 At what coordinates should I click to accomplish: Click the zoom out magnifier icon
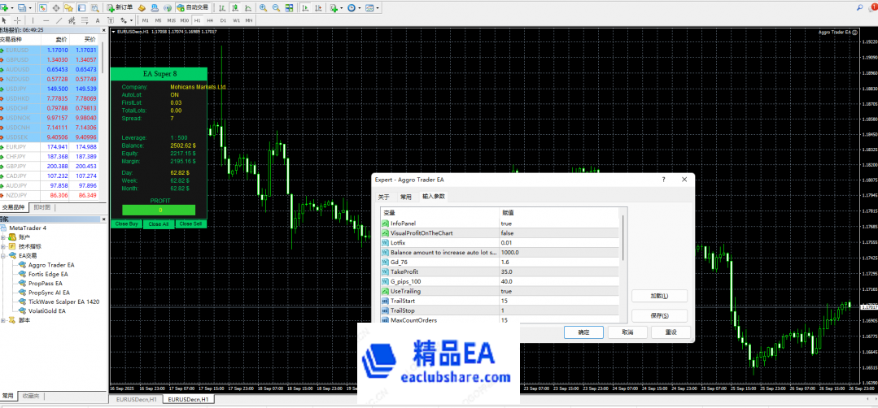click(276, 7)
